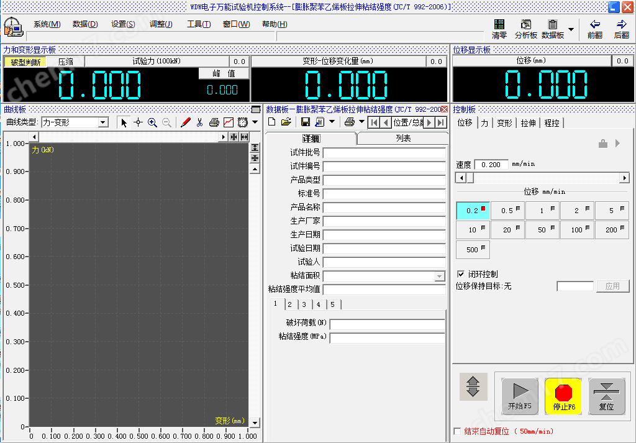Enable 结束自动复位 checkbox
The height and width of the screenshot is (443, 636).
coord(458,431)
